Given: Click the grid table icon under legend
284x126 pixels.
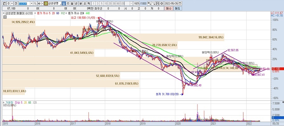Looking at the screenshot, I should coord(5,17).
